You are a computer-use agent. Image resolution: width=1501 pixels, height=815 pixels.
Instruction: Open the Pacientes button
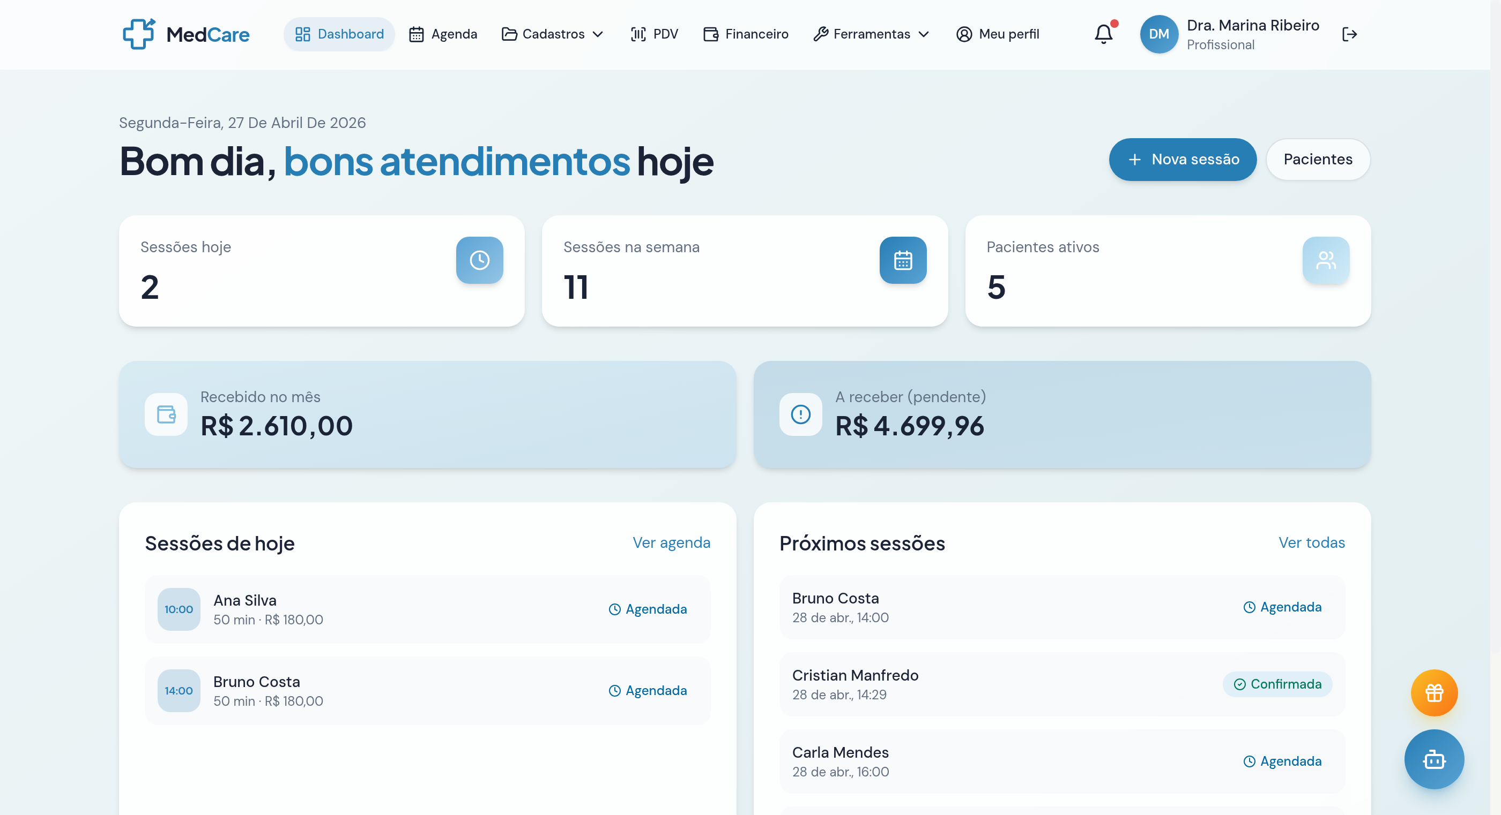[x=1318, y=160]
